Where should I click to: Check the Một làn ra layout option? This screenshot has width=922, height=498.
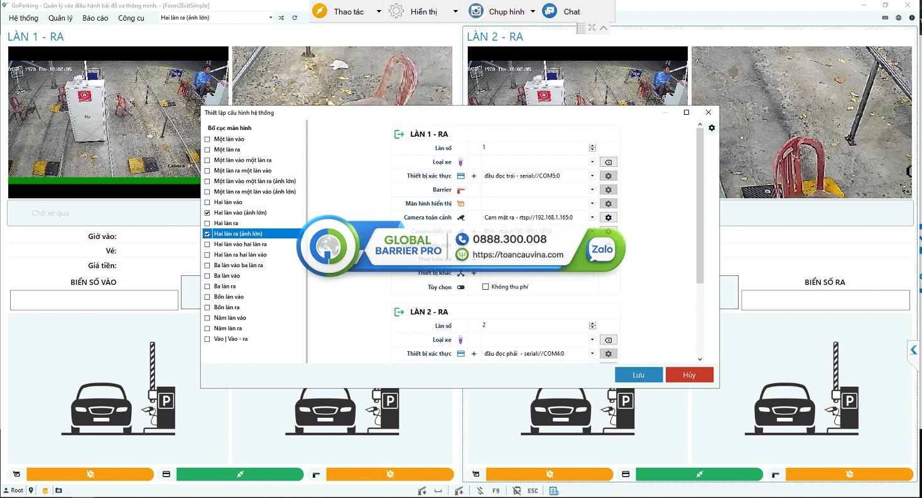[207, 150]
